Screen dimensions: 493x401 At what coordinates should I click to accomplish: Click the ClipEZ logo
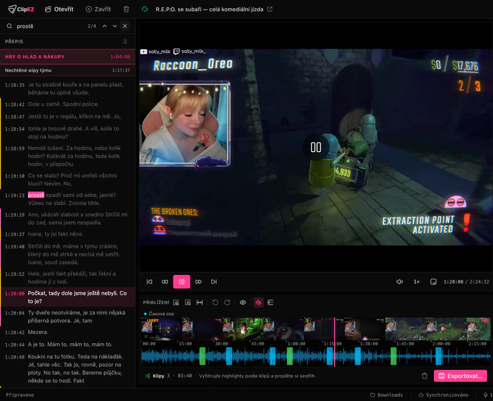point(21,9)
